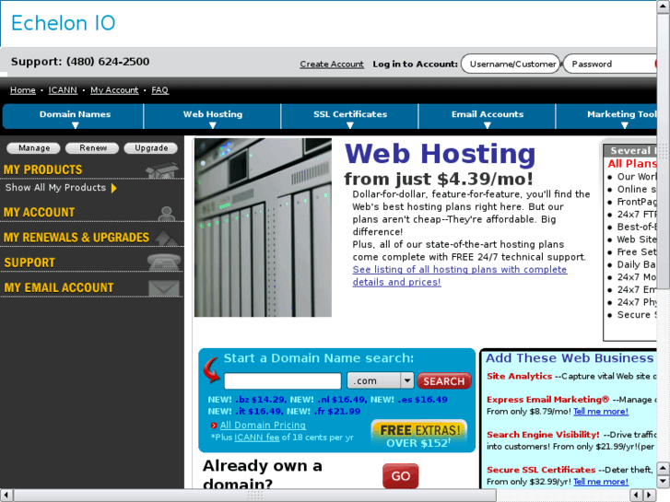Expand the Domain Names menu
670x502 pixels.
[x=76, y=117]
